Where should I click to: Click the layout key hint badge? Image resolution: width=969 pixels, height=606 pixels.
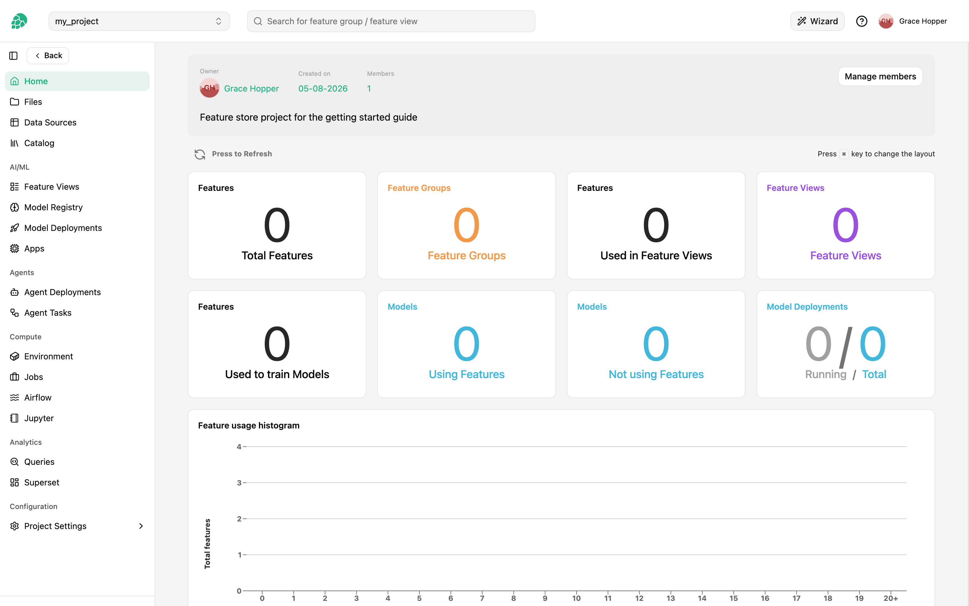point(844,154)
